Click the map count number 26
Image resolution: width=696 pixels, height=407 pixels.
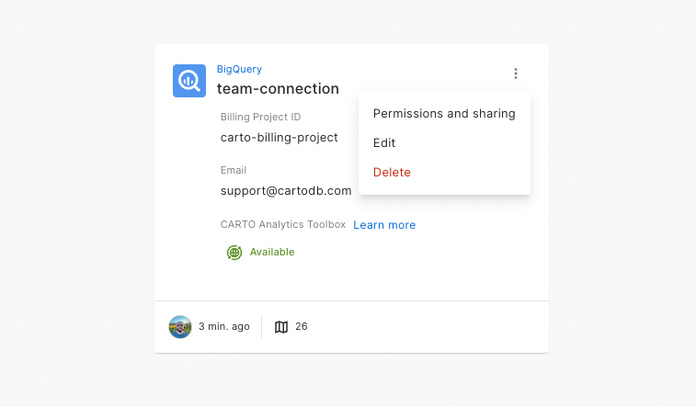(302, 327)
